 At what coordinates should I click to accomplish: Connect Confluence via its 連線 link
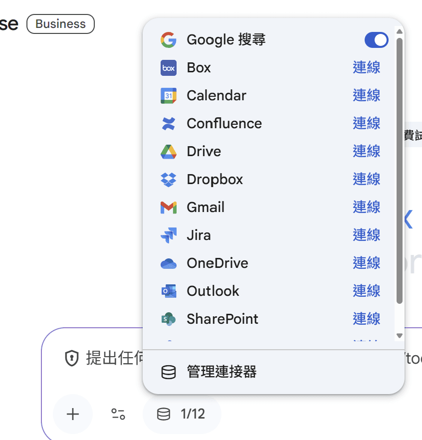tap(367, 124)
